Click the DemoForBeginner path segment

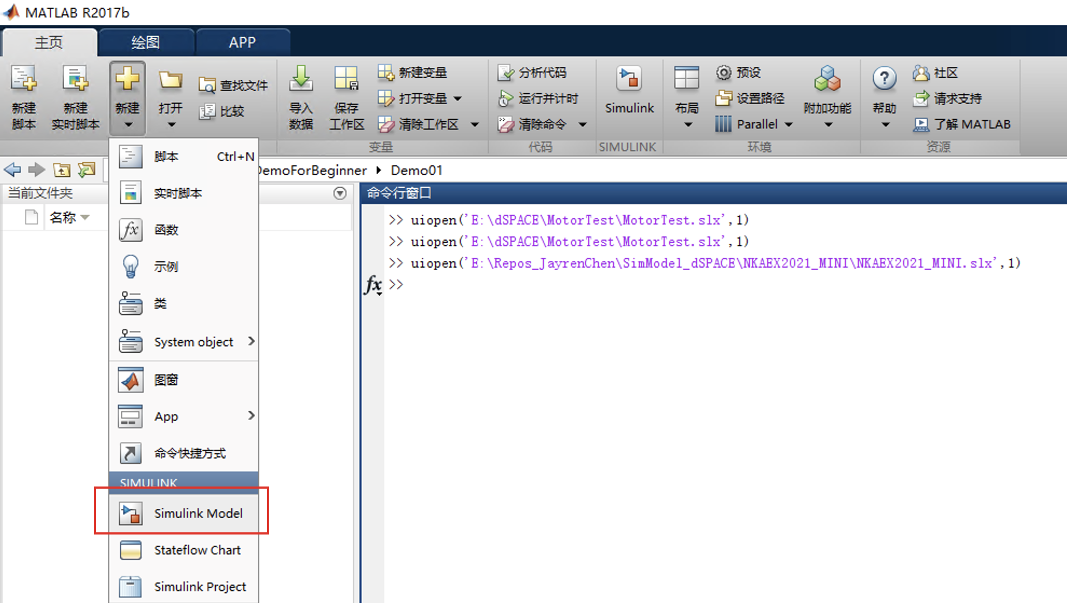pos(313,170)
